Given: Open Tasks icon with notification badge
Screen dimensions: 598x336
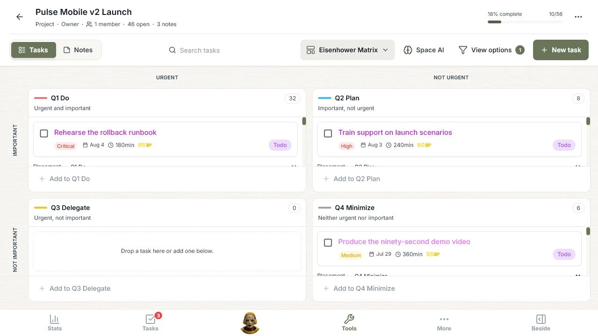Looking at the screenshot, I should [x=150, y=322].
